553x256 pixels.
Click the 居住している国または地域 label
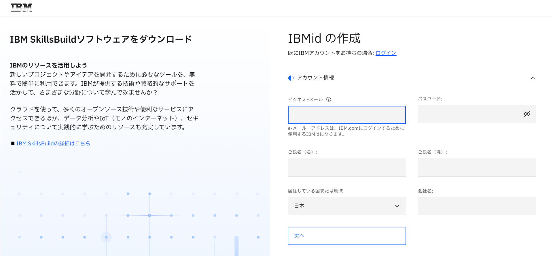[315, 191]
